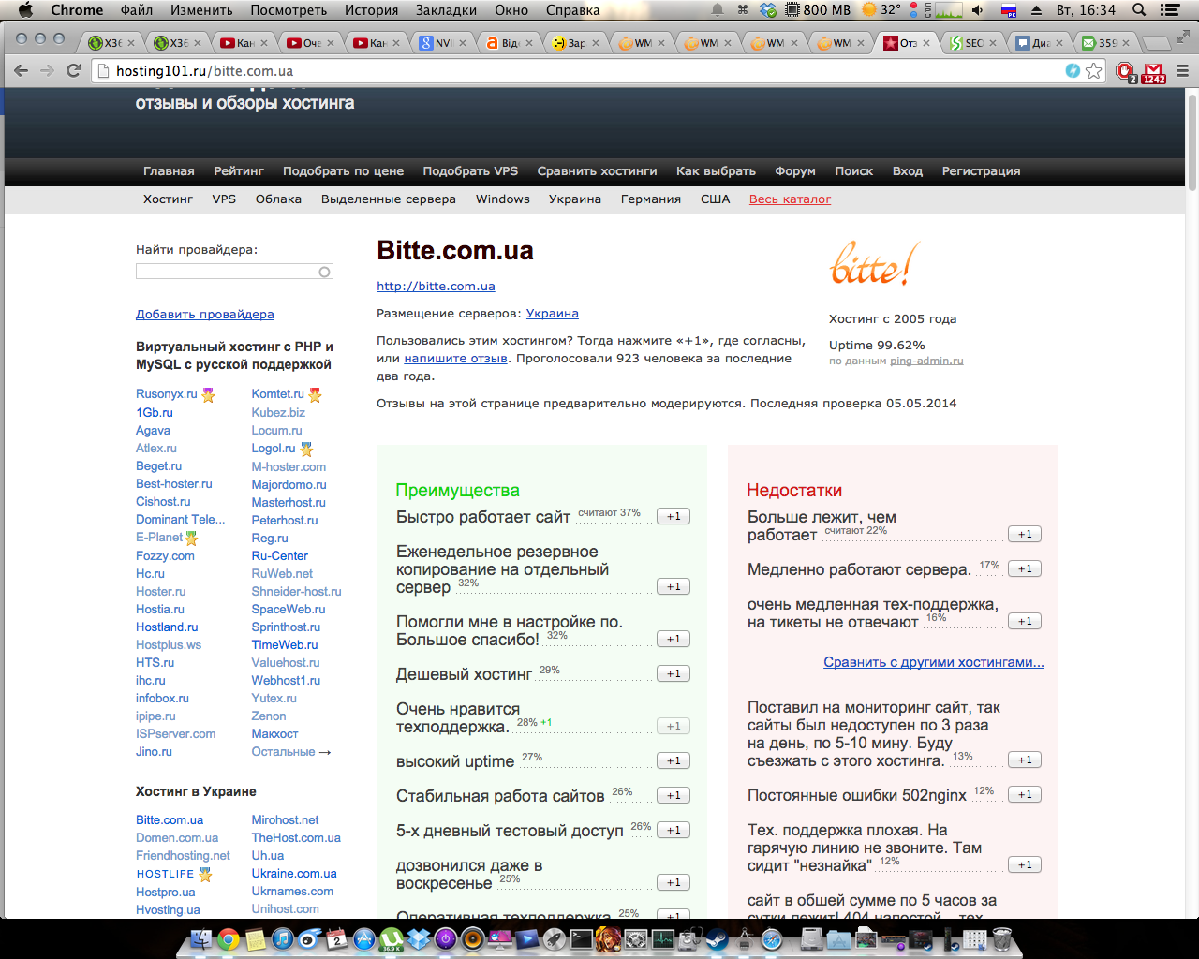Vote +1 for Дешевый хостинг

[674, 673]
